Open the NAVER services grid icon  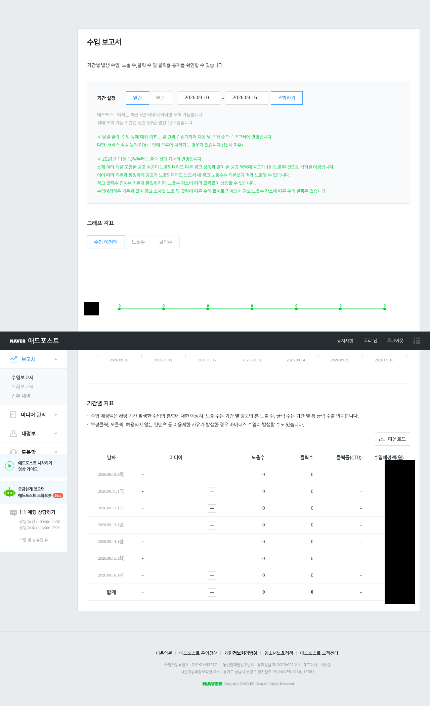(x=417, y=341)
